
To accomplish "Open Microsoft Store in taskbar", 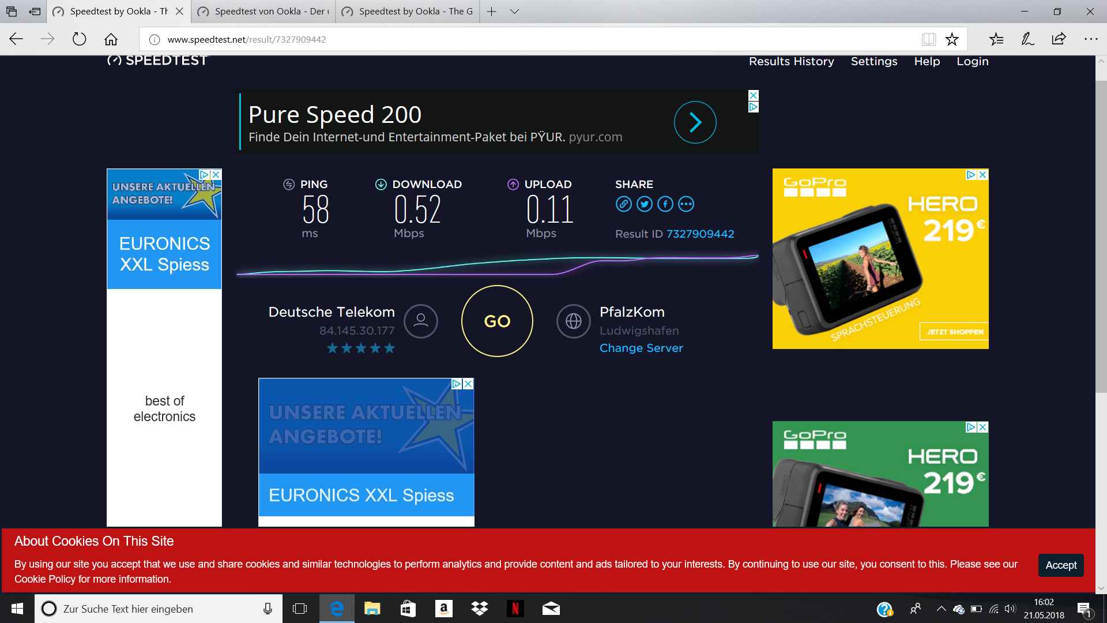I will point(408,609).
